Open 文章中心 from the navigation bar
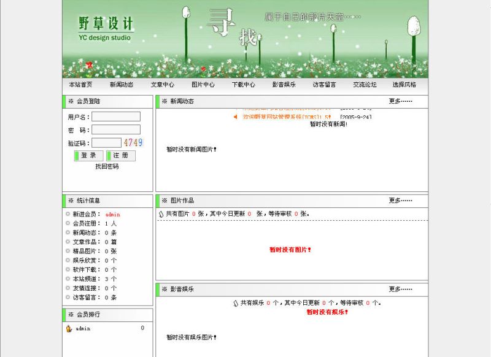Screen dimensions: 491x357 tap(163, 85)
